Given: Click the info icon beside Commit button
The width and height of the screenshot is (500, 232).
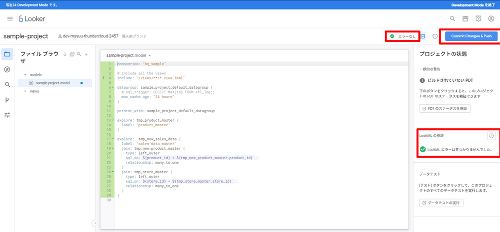Looking at the screenshot, I should (434, 36).
